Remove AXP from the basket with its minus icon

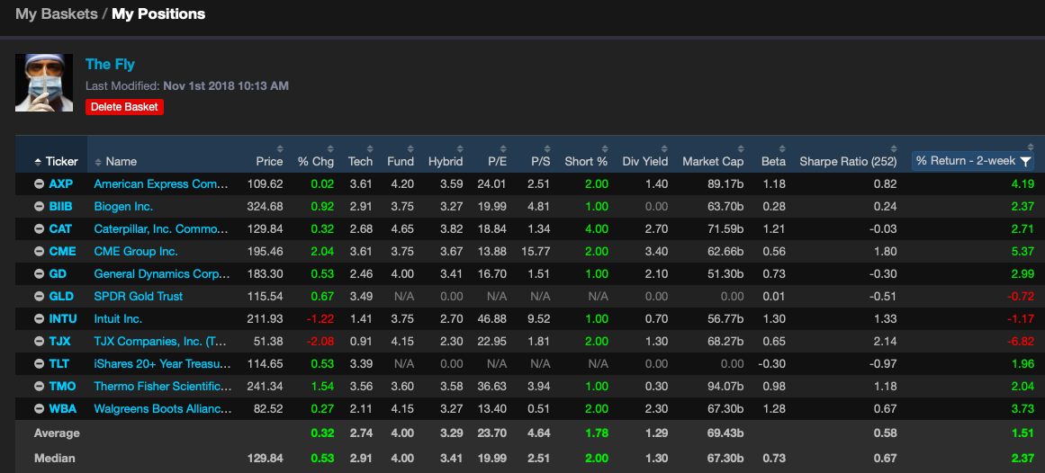pos(40,183)
